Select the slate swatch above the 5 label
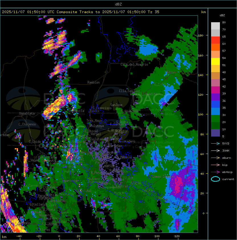The height and width of the screenshot is (240, 237). [x=215, y=133]
